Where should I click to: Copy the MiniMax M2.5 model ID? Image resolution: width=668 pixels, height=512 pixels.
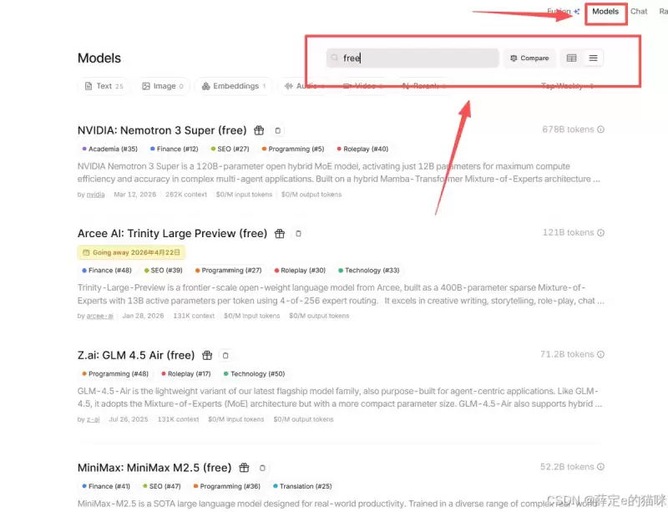(262, 468)
